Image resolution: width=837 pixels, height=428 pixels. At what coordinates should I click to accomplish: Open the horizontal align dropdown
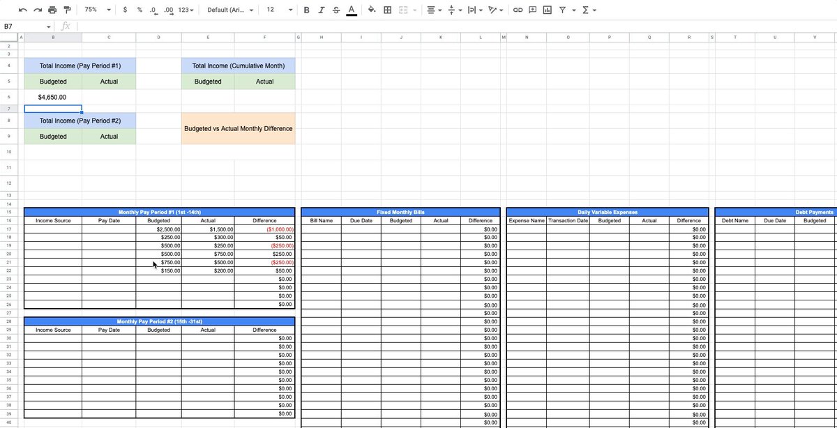click(x=433, y=10)
